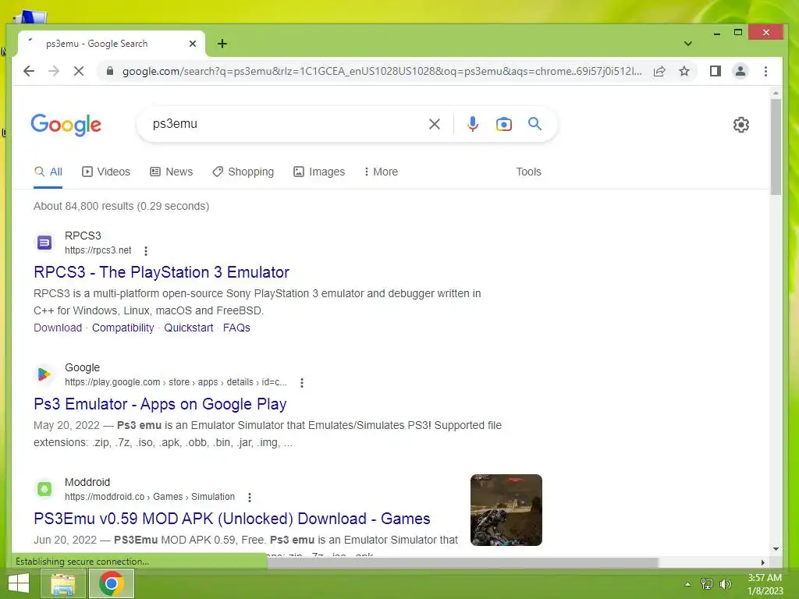Click the https://rpcs3.net URL text
Screen dimensions: 799x599
[x=98, y=250]
